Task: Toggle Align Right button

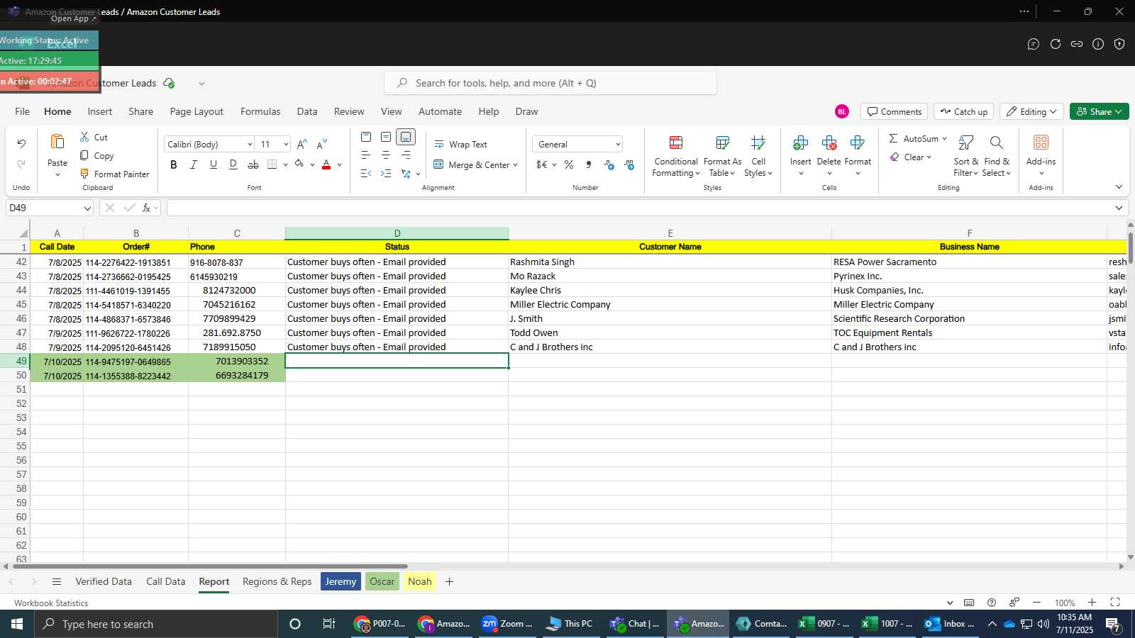Action: tap(406, 155)
